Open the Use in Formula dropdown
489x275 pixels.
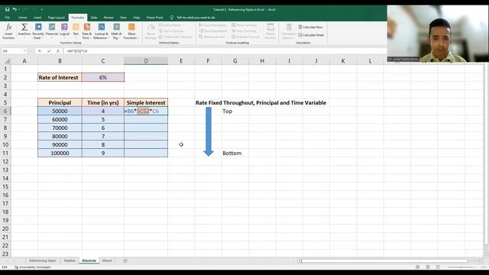[186, 31]
